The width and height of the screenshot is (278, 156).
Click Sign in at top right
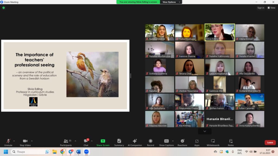point(261,8)
